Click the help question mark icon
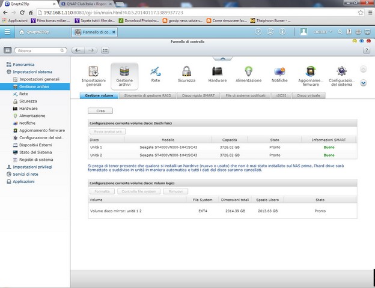Viewport: 375px width, 288px height. coord(366,50)
